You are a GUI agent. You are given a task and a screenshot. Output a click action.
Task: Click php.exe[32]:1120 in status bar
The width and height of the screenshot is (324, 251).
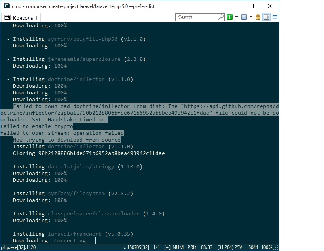[18, 247]
